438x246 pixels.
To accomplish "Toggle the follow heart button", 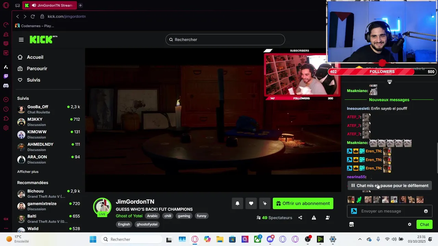I will coord(251,203).
